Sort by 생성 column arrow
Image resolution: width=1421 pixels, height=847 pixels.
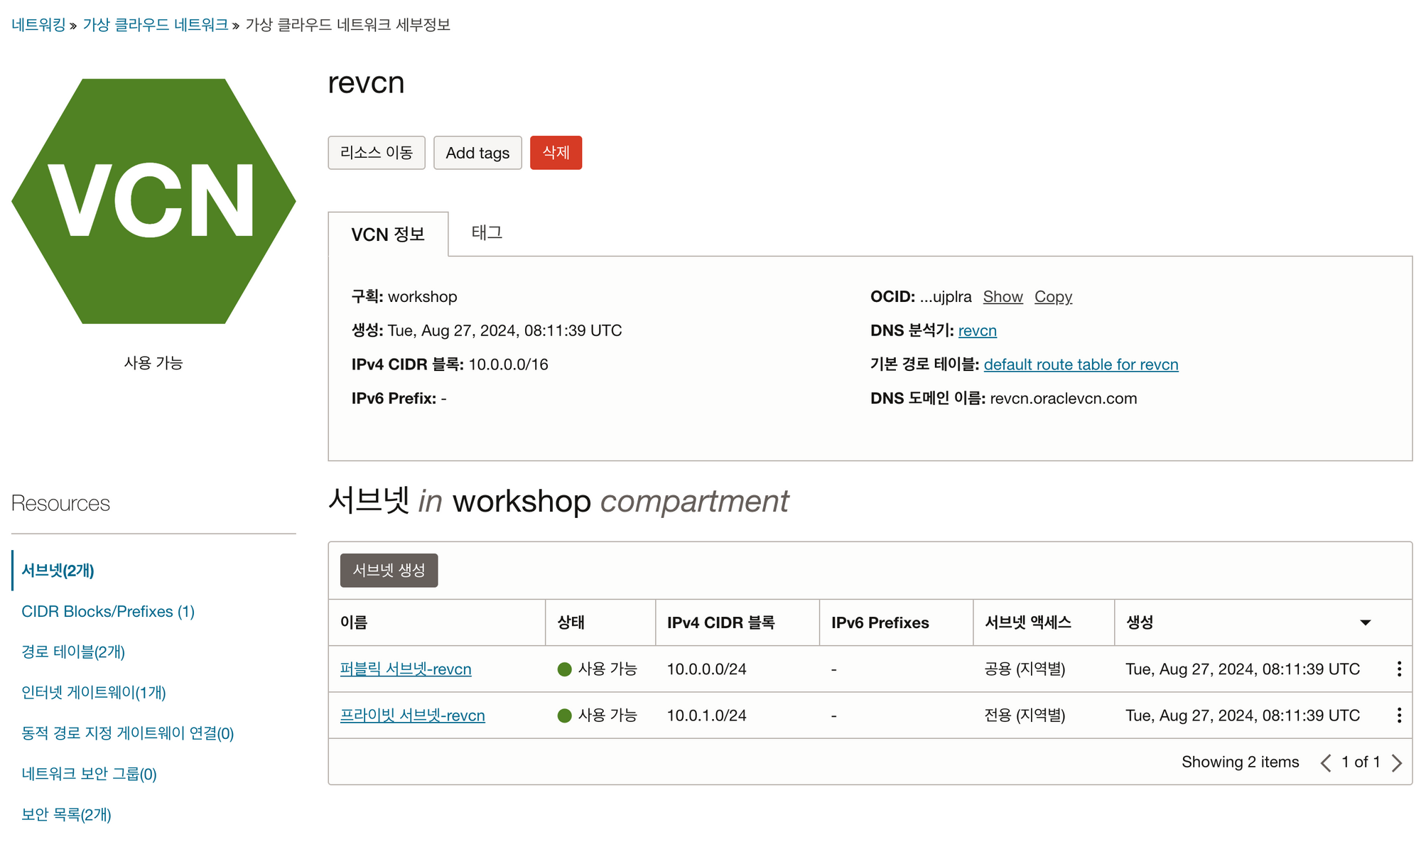tap(1365, 622)
